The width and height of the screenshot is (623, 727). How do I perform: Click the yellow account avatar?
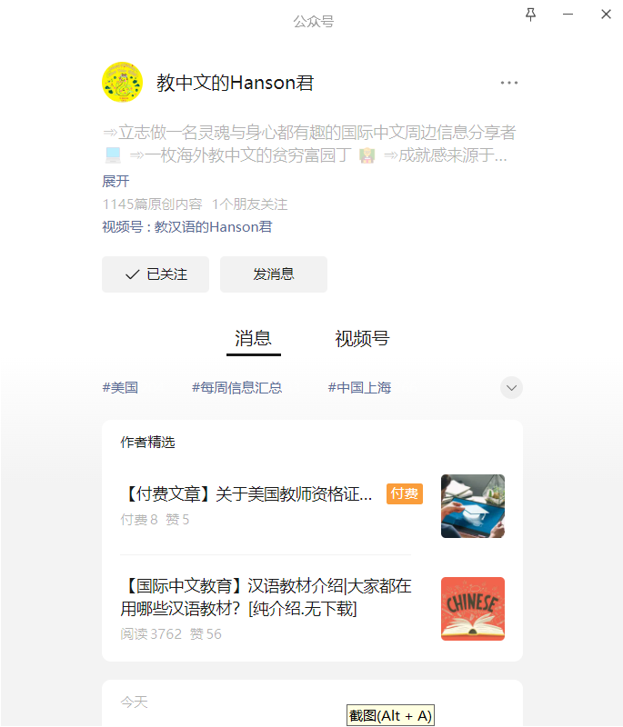[122, 82]
